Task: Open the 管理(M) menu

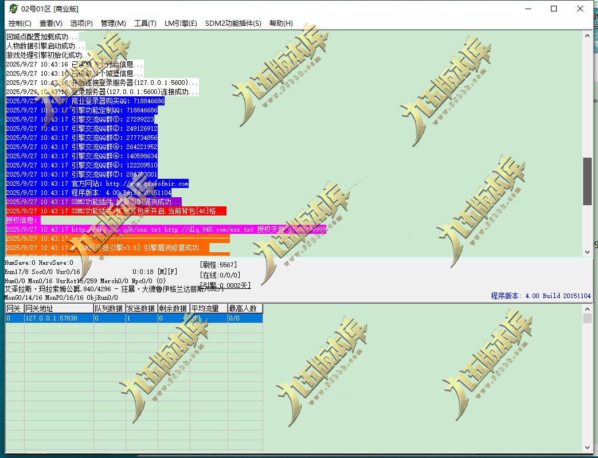Action: (114, 24)
